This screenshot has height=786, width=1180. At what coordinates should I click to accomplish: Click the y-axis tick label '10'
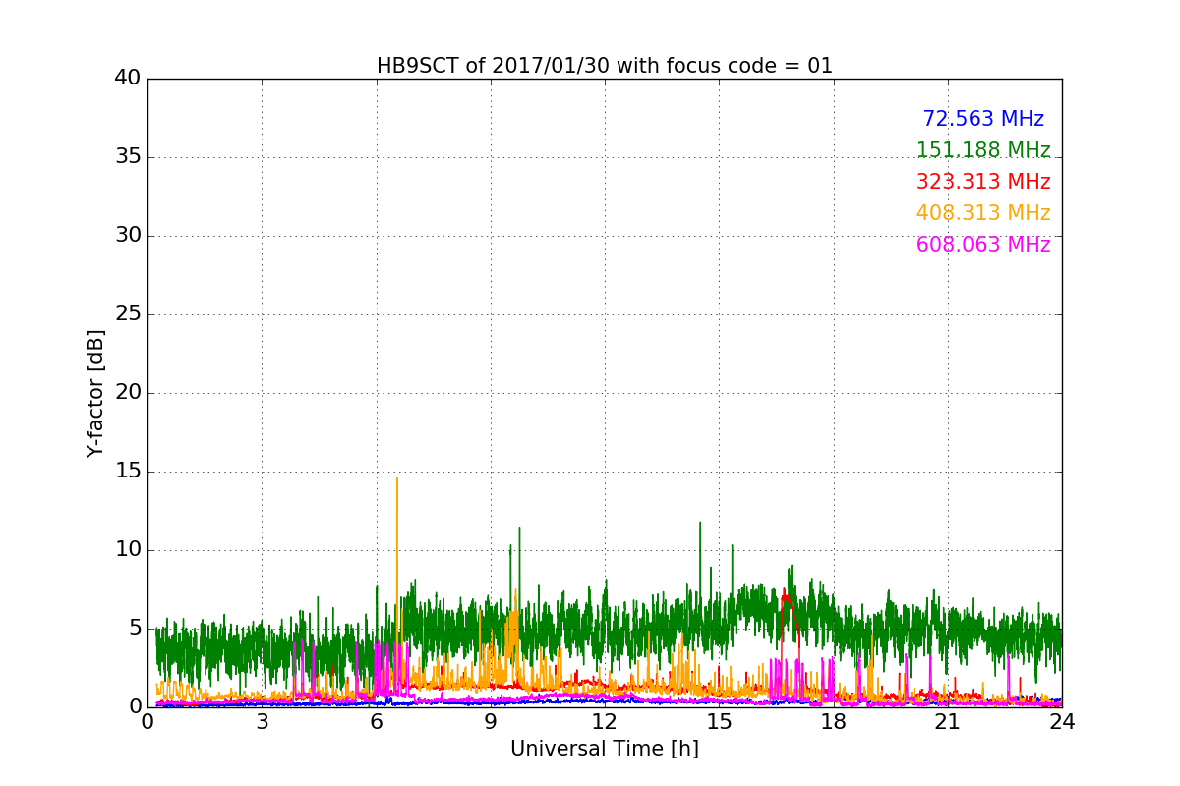pos(128,550)
